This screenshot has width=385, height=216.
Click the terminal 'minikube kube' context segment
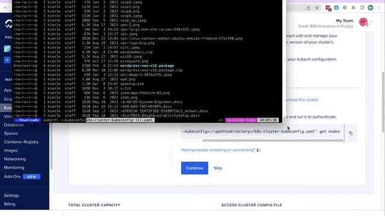tap(241, 120)
